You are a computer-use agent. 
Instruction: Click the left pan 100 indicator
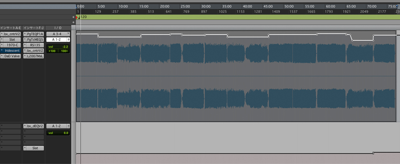53,51
